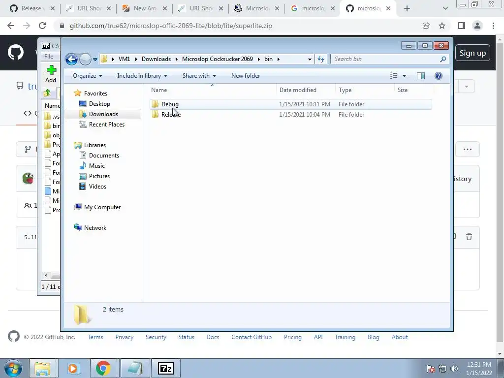
Task: Select the Release folder
Action: [x=290, y=114]
